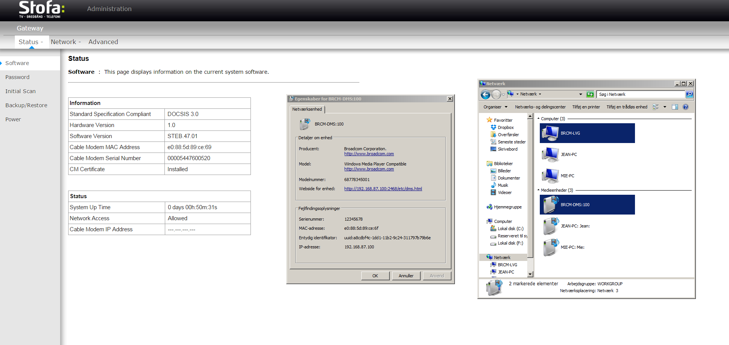The image size is (729, 345).
Task: Open the Reserveret drive in sidebar
Action: click(509, 236)
